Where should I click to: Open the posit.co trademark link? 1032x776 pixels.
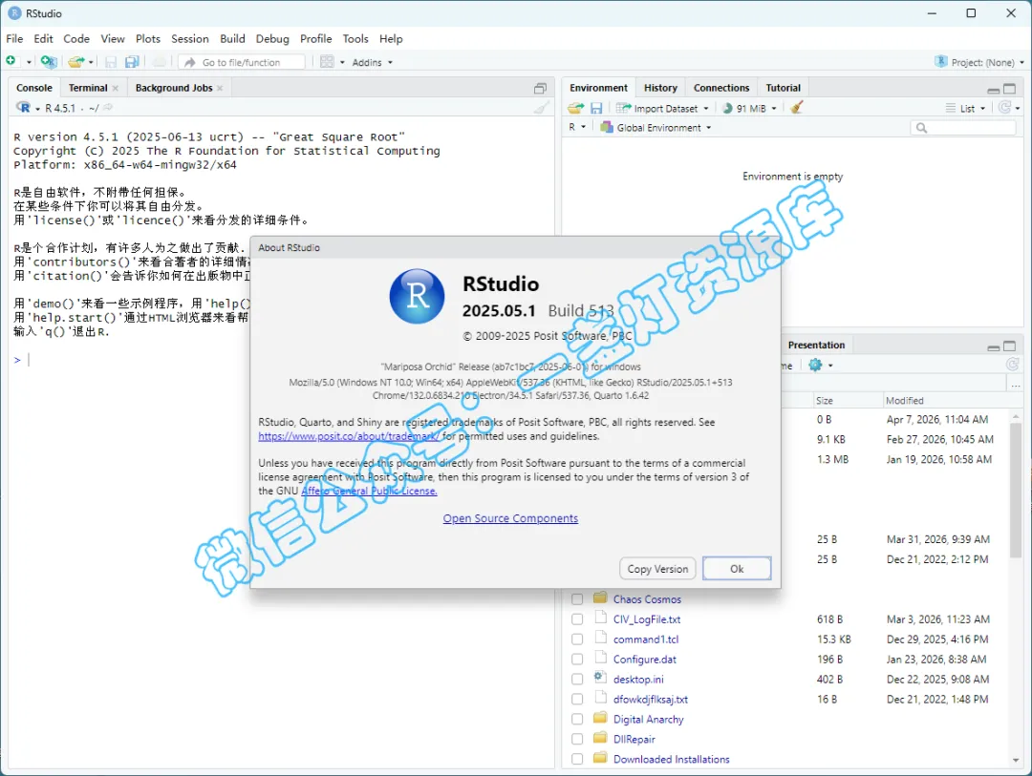pyautogui.click(x=349, y=436)
